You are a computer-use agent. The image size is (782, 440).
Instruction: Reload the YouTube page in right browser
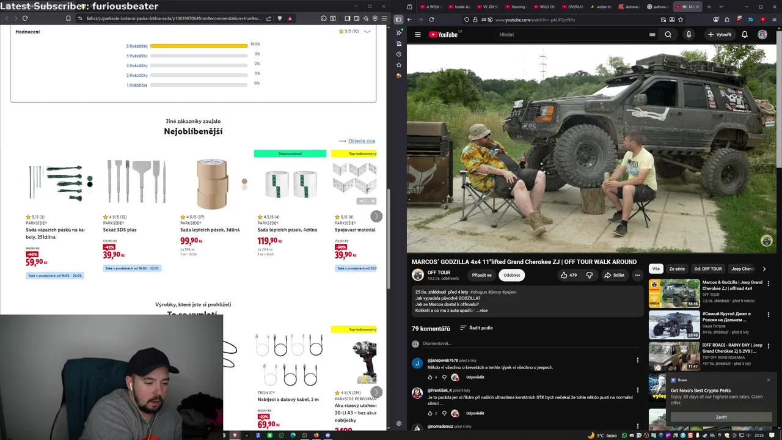point(432,20)
